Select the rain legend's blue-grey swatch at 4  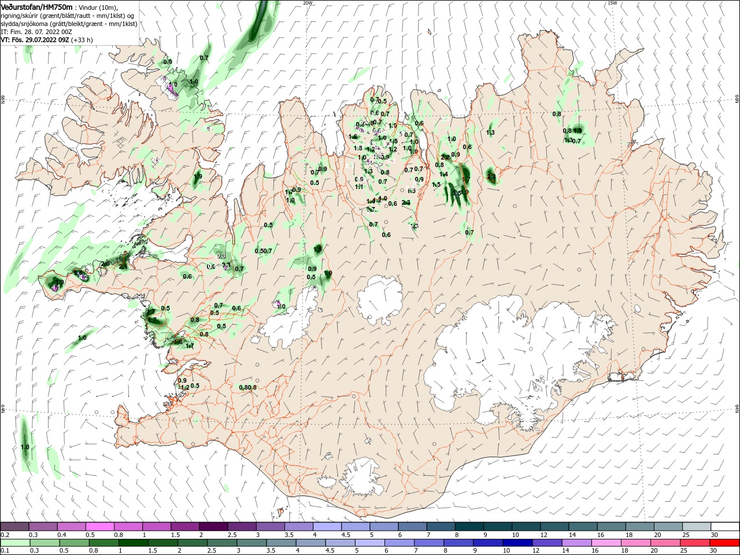[x=310, y=543]
